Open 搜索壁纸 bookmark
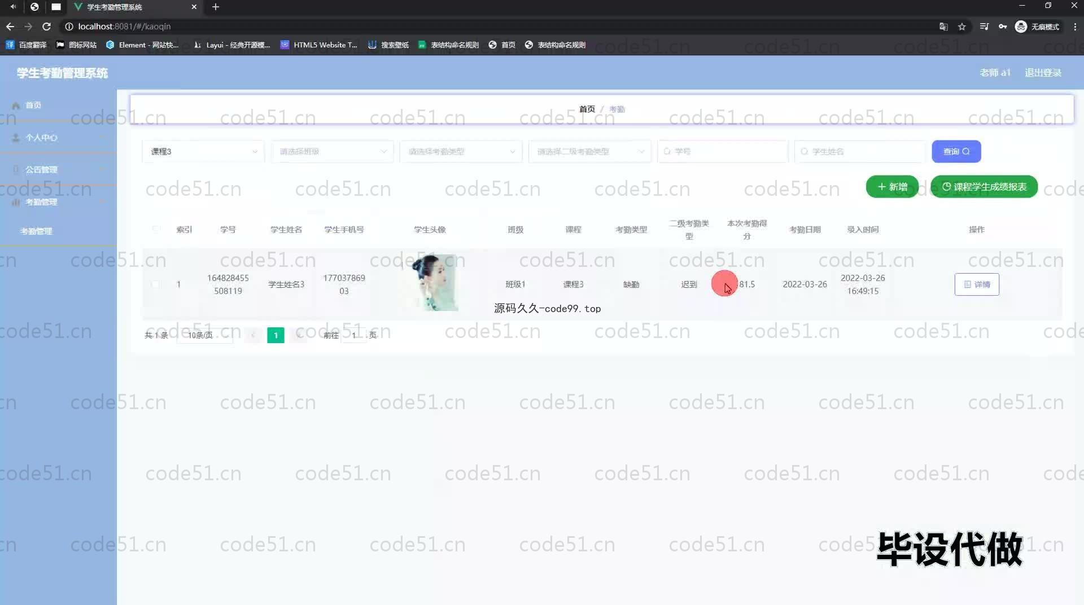The image size is (1084, 605). (388, 45)
